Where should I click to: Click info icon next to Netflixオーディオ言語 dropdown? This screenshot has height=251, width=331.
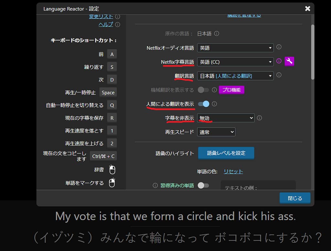279,47
